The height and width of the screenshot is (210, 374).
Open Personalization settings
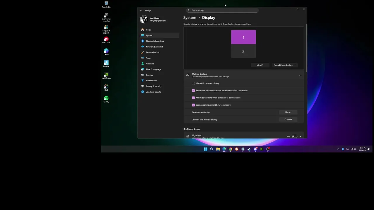160,52
